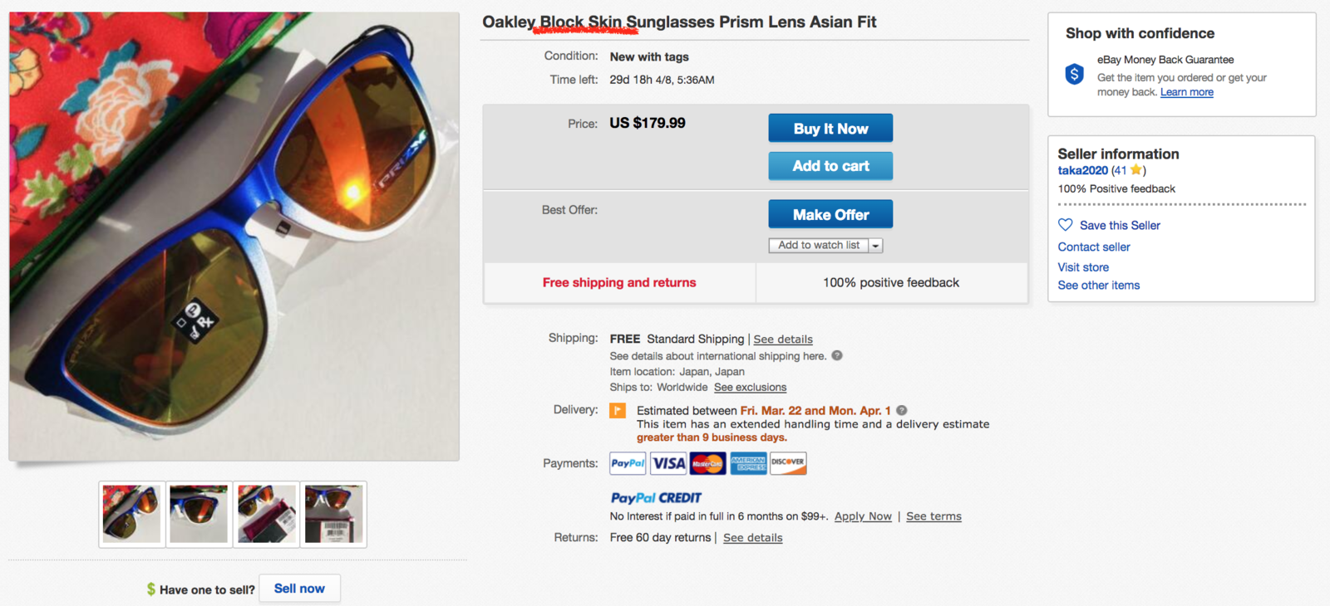Click the heart icon to save seller

(1065, 225)
